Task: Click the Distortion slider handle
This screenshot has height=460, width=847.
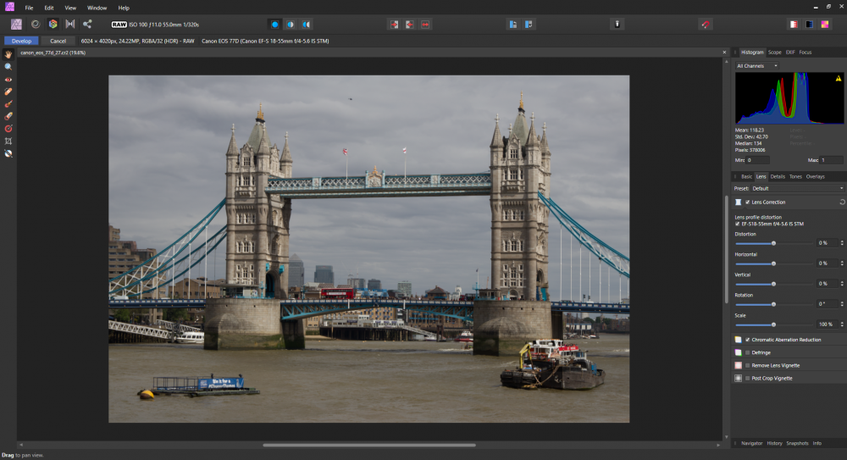Action: tap(773, 243)
